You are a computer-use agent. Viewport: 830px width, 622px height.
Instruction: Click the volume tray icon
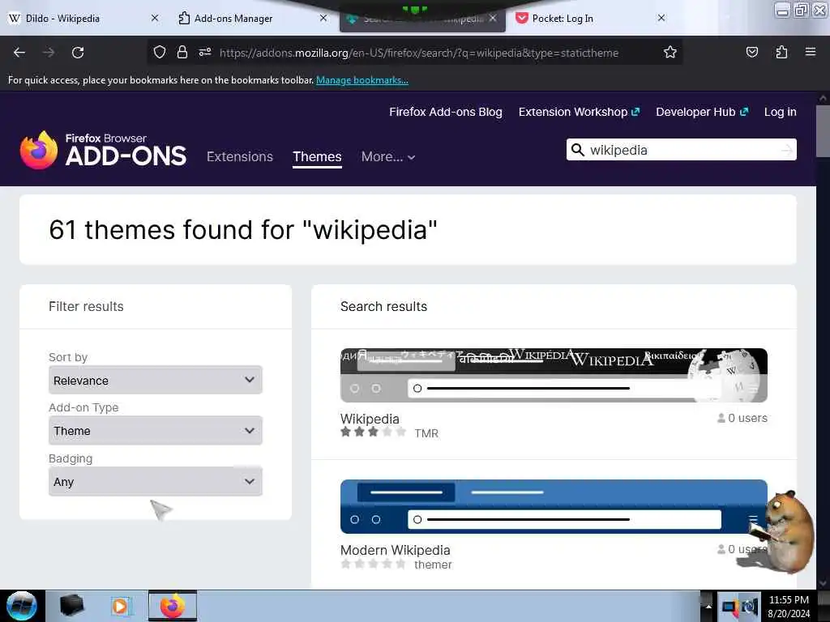click(750, 607)
